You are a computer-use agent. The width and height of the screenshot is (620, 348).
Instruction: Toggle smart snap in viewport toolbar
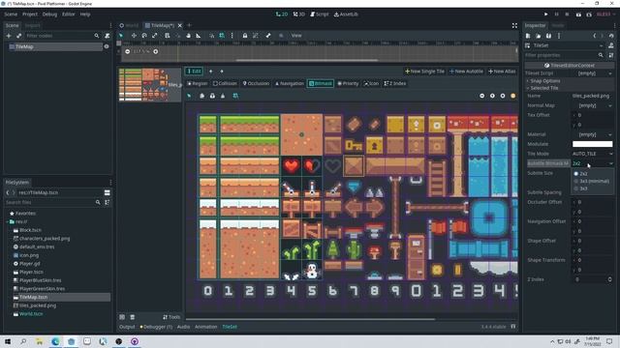coord(211,36)
